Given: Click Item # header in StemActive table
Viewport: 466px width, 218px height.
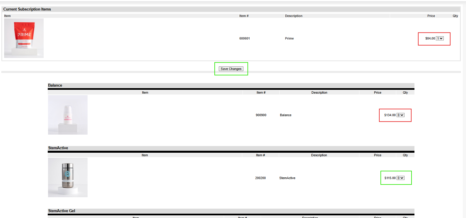Looking at the screenshot, I should click(x=260, y=155).
